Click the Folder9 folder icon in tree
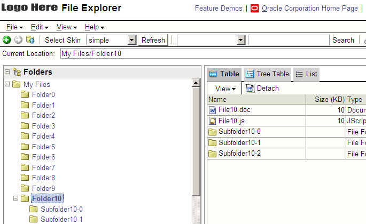This screenshot has height=224, width=366. (x=25, y=188)
